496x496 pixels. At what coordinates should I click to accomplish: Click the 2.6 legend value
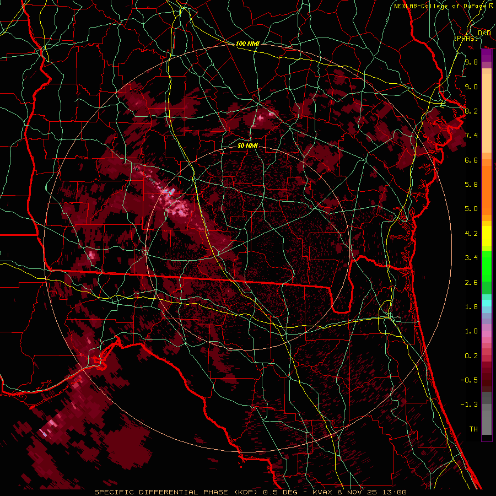[x=471, y=283]
